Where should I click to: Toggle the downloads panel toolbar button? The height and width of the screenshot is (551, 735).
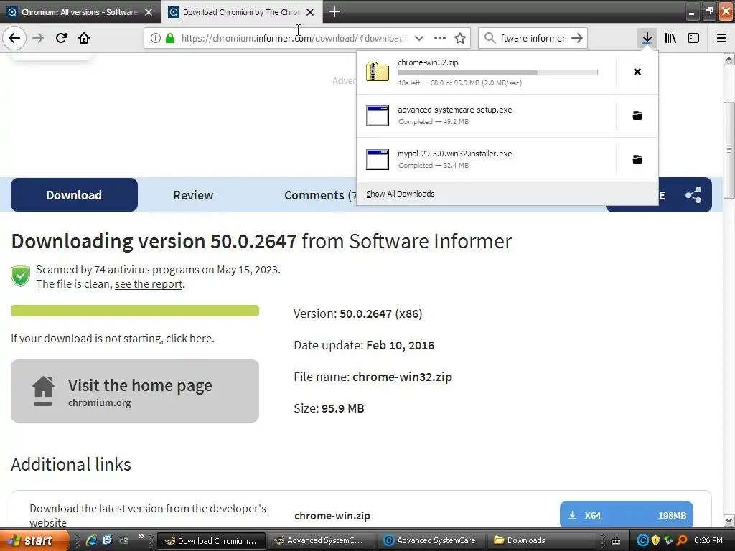[x=647, y=38]
